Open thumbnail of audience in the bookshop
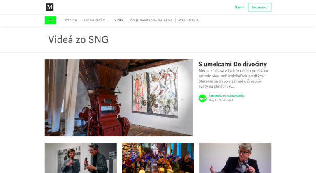Viewport: 316px width, 173px height. pos(158,158)
